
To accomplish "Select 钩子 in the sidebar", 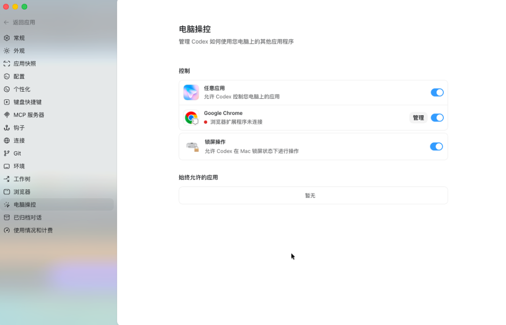I will pyautogui.click(x=57, y=128).
